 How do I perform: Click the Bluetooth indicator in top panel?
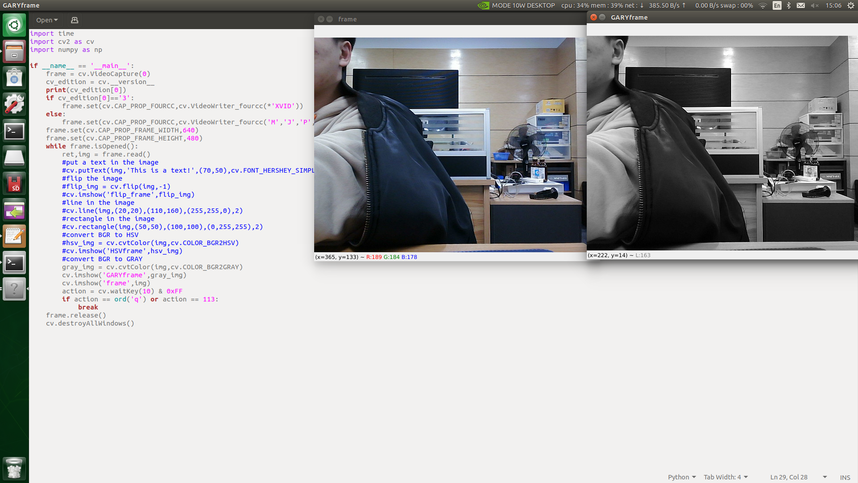789,5
